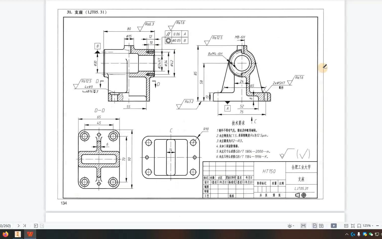Screen dimensions: 382x239
Task: Click the drawing number LJT05.31 in title block
Action: pos(301,188)
